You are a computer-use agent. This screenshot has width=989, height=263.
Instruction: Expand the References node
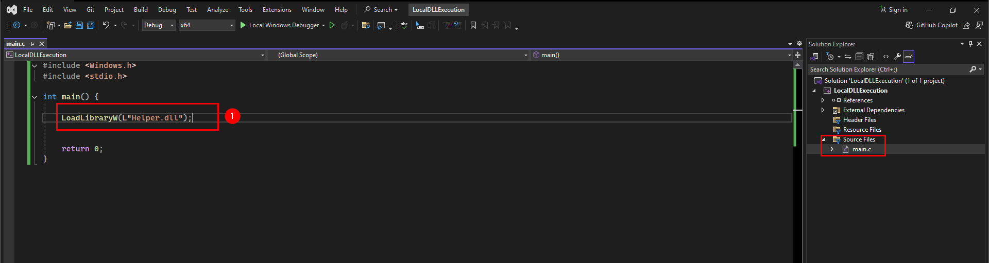823,100
